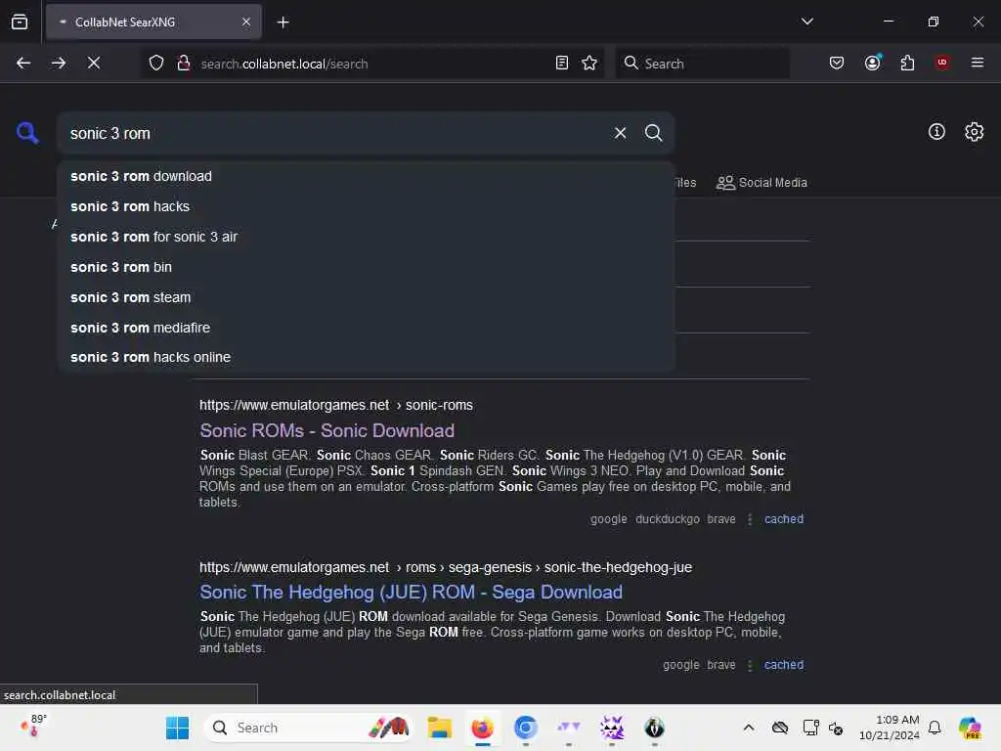Click the address bar URL
This screenshot has height=751, width=1001.
point(284,64)
